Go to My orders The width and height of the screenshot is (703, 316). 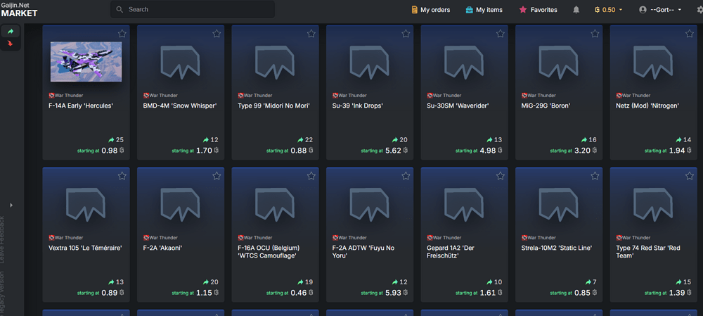(x=430, y=10)
